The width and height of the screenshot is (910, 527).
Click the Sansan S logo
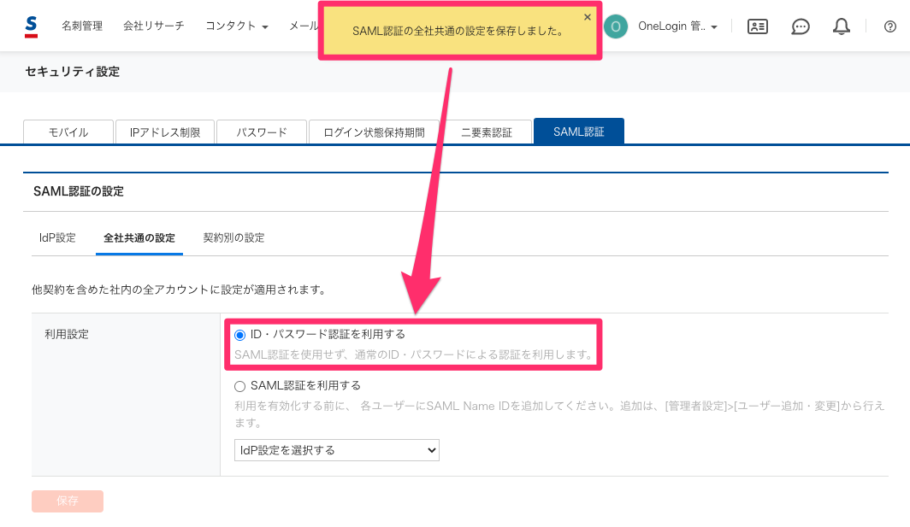point(32,26)
